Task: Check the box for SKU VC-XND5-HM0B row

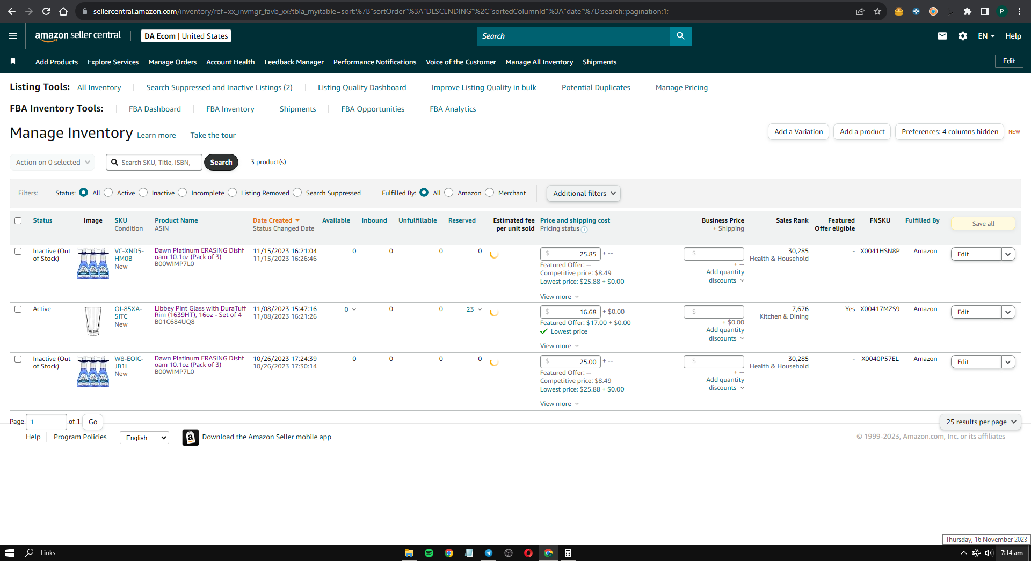Action: tap(18, 251)
